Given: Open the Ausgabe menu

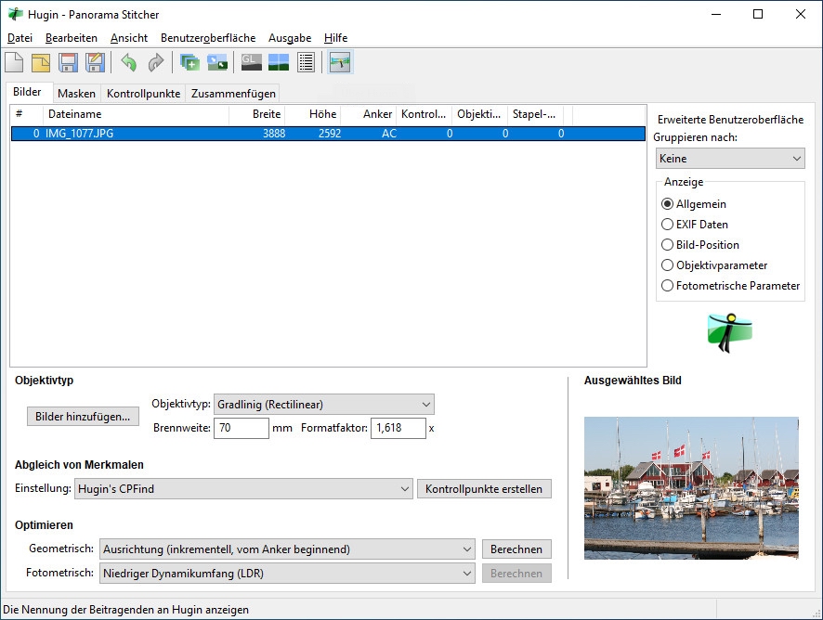Looking at the screenshot, I should pos(290,38).
